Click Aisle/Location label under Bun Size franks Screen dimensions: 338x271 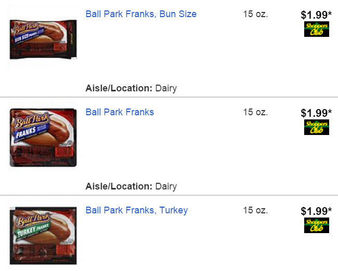click(x=119, y=88)
